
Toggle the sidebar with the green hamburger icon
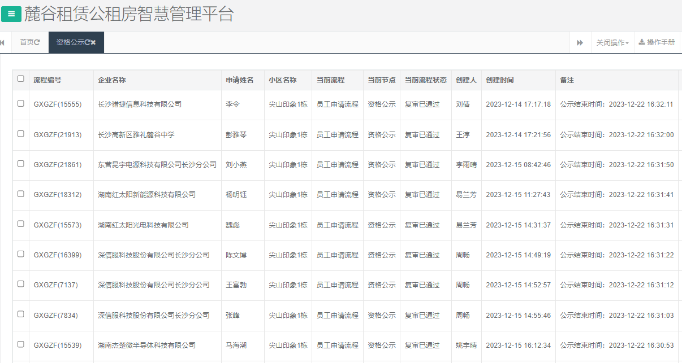pos(11,13)
